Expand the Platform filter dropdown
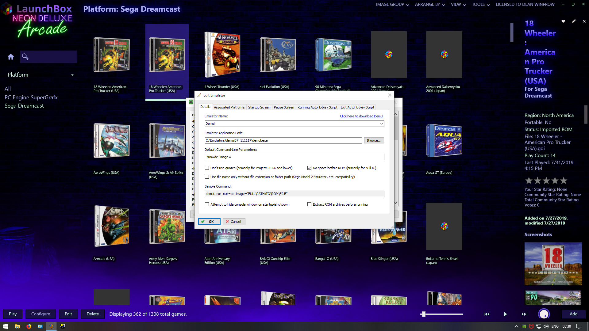 pyautogui.click(x=72, y=75)
